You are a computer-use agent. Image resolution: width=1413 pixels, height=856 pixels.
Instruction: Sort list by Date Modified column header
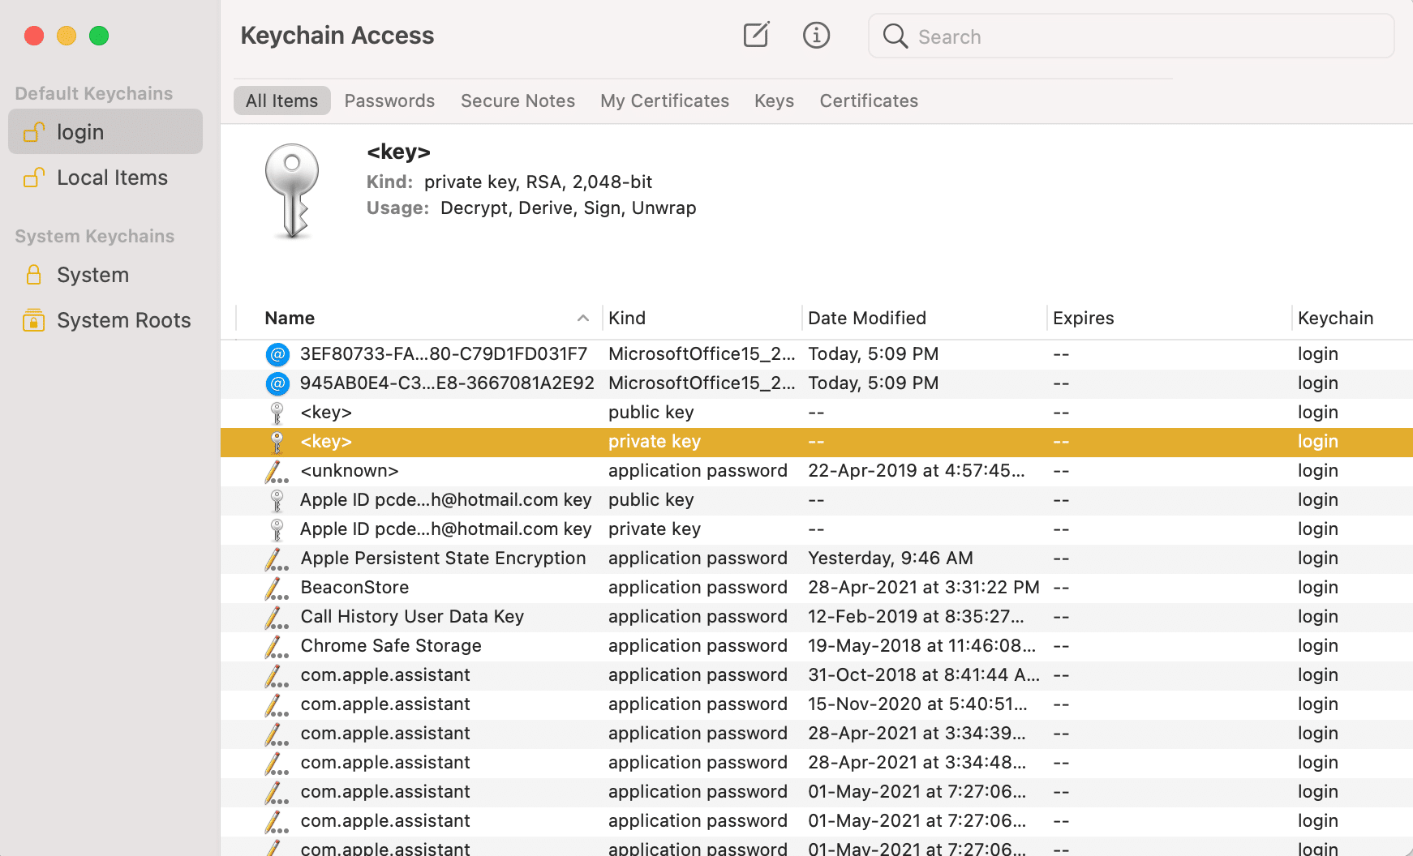click(866, 319)
